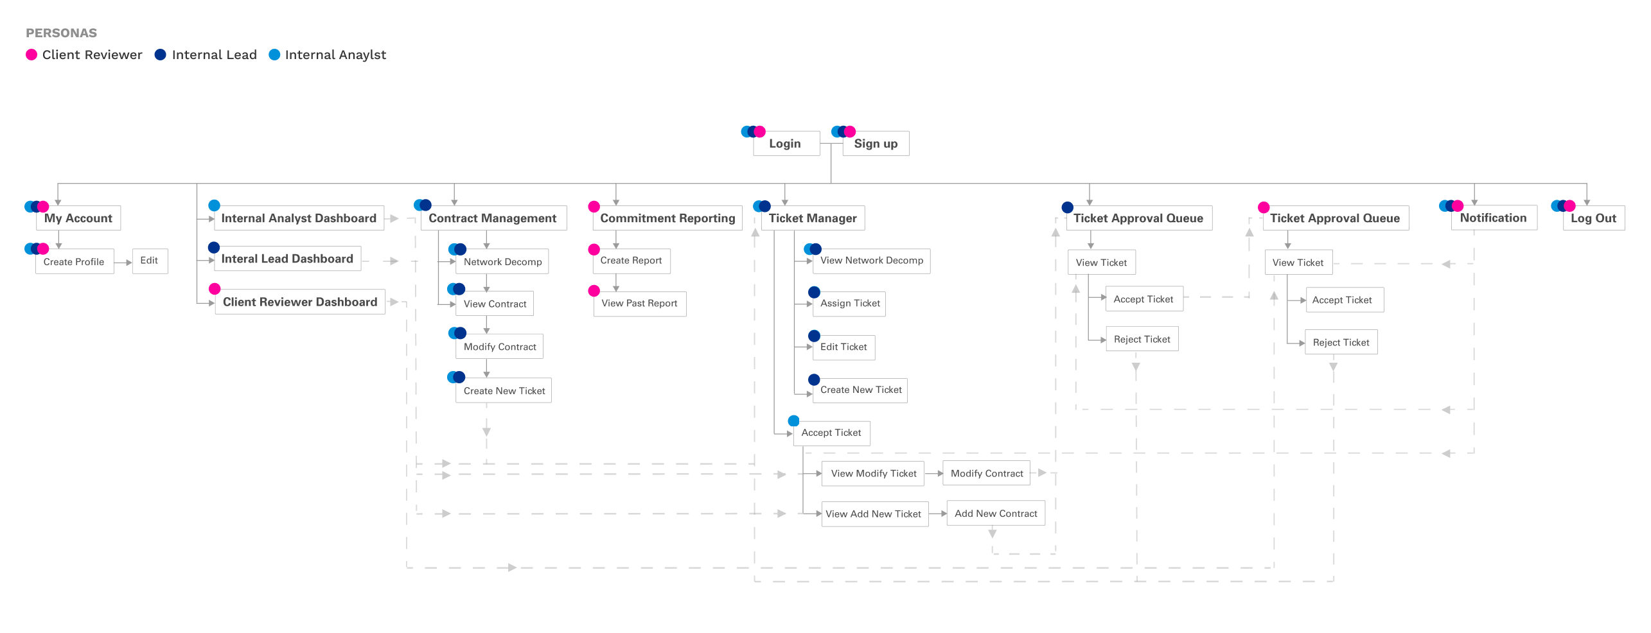Click the dark blue Internal Lead legend dot
Image resolution: width=1651 pixels, height=633 pixels.
(x=161, y=55)
